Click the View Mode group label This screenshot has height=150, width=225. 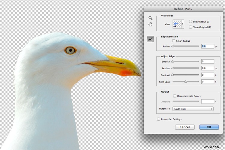point(167,16)
